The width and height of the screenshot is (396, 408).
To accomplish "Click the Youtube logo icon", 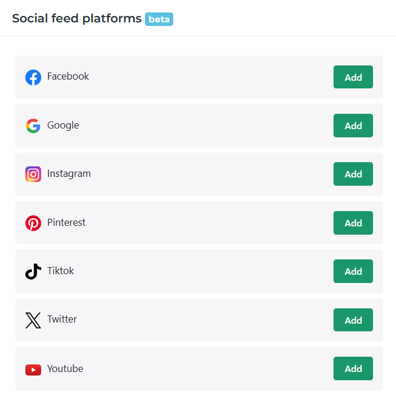I will tap(33, 369).
